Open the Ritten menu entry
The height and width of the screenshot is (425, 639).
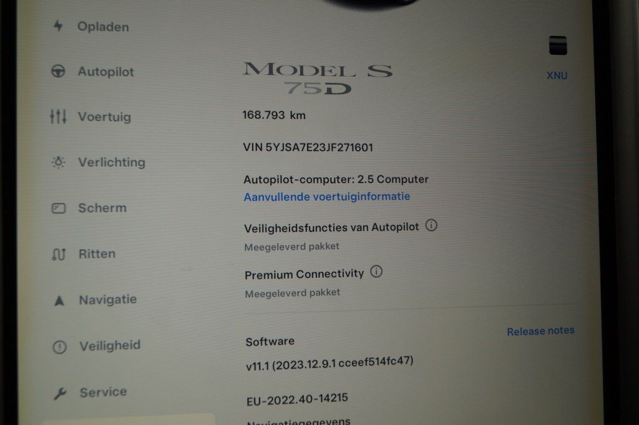pos(97,254)
